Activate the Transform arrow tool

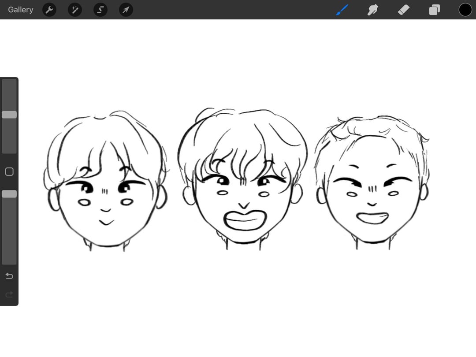pos(126,10)
